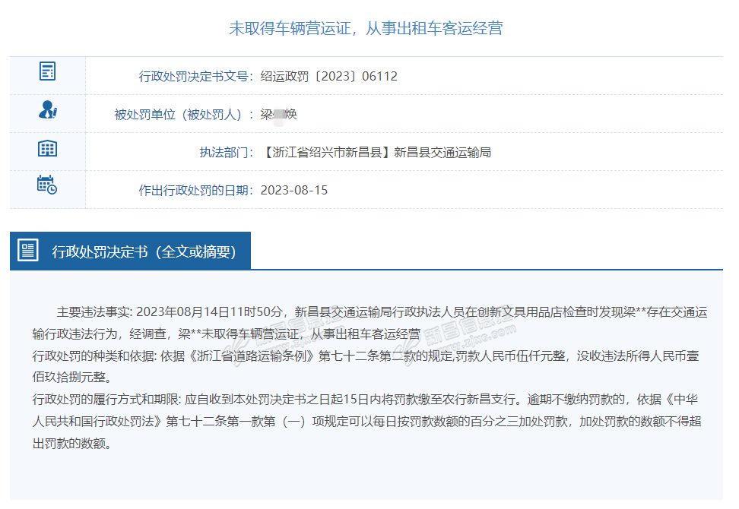The height and width of the screenshot is (509, 739).
Task: Click the 被处罚单位（被处罚人） label
Action: (182, 114)
